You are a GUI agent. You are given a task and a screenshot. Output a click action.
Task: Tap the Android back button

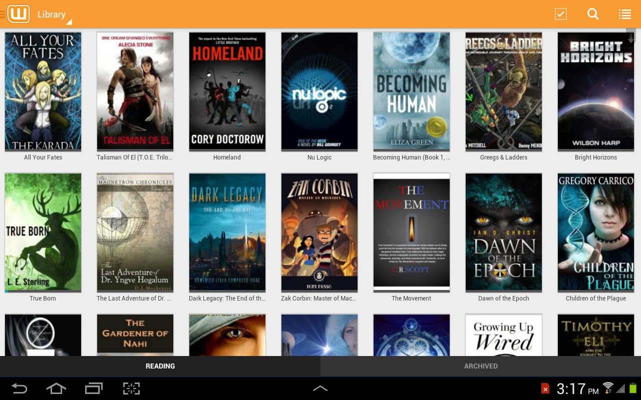coord(20,388)
